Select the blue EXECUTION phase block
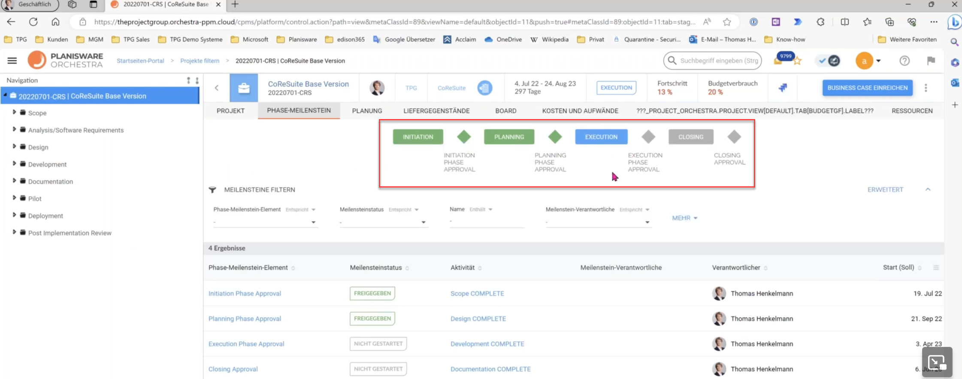 601,137
